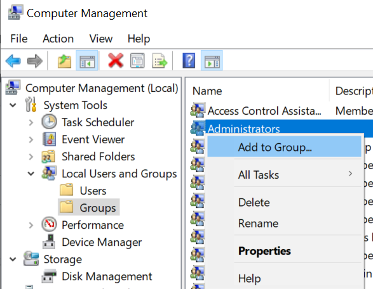The width and height of the screenshot is (373, 289).
Task: Click the Event Viewer icon
Action: coord(49,139)
